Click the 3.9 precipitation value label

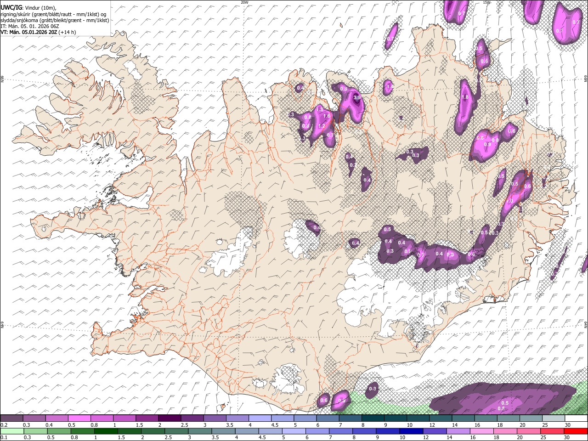click(357, 97)
